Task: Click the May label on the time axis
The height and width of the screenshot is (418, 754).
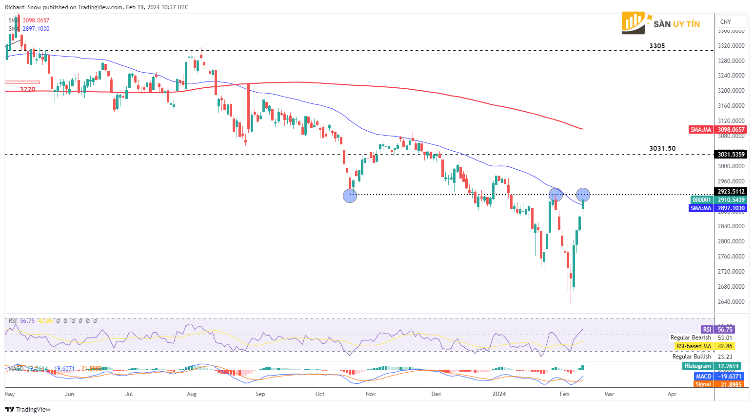Action: click(10, 394)
